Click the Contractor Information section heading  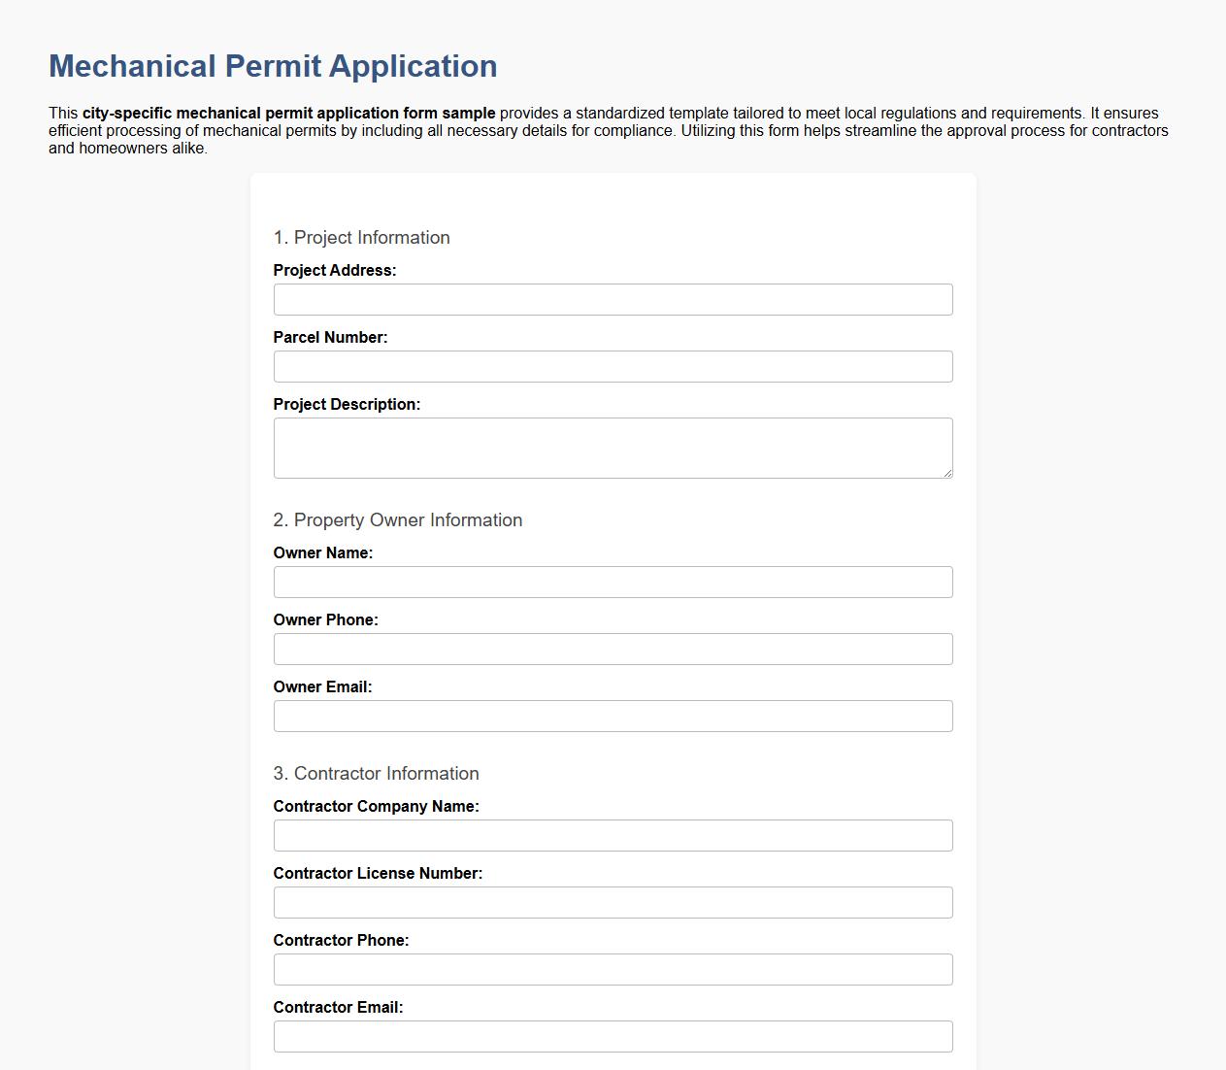point(377,773)
